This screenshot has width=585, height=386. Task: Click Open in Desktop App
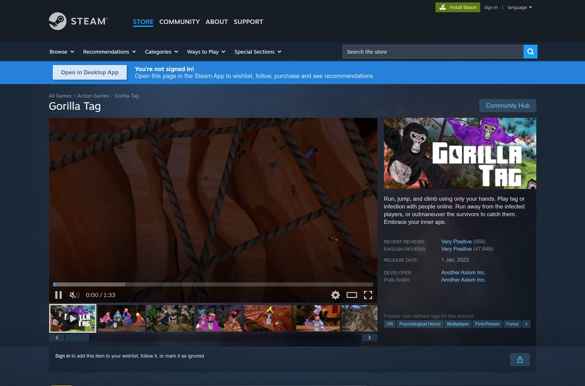pyautogui.click(x=90, y=72)
